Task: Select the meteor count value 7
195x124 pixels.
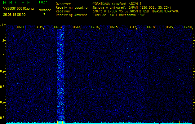Action: click(x=44, y=15)
